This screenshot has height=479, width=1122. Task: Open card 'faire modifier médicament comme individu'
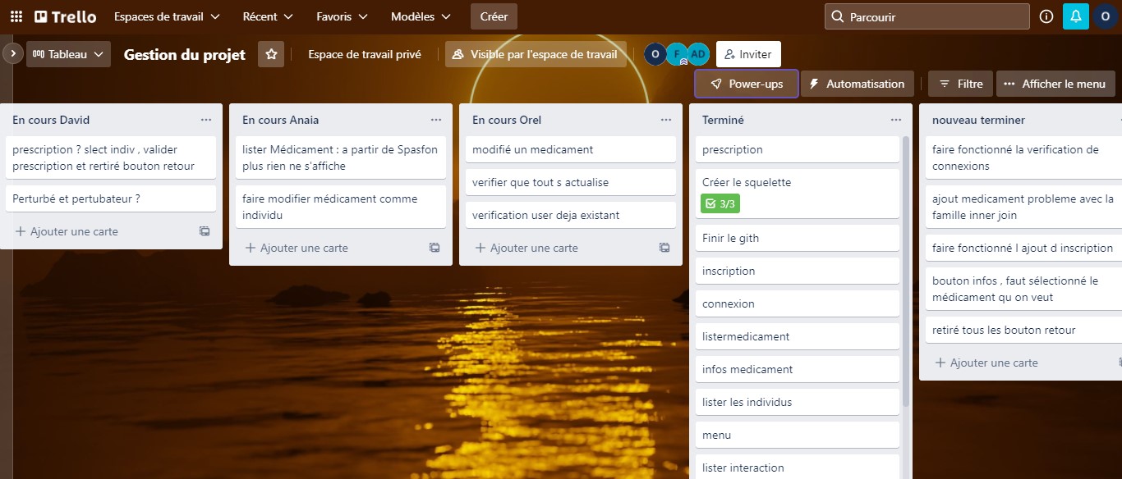pos(341,207)
